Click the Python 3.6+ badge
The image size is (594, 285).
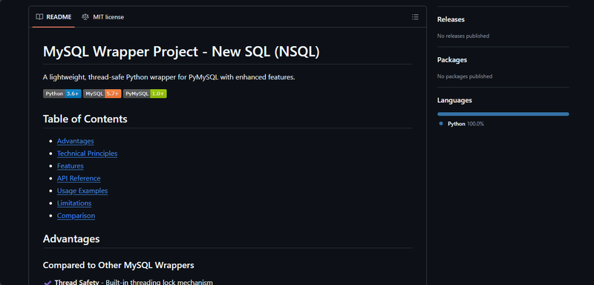62,94
